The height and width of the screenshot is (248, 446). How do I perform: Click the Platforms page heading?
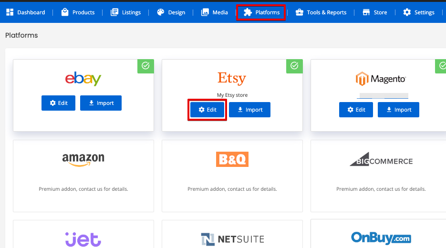coord(21,35)
